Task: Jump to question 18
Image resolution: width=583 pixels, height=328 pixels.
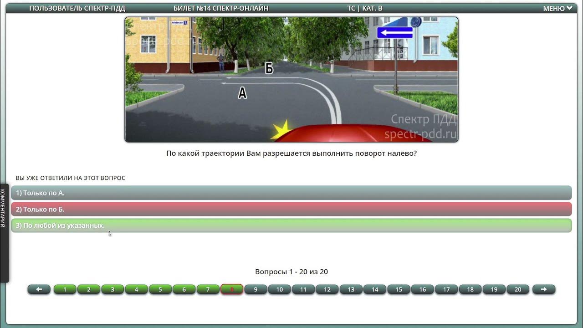Action: tap(470, 289)
